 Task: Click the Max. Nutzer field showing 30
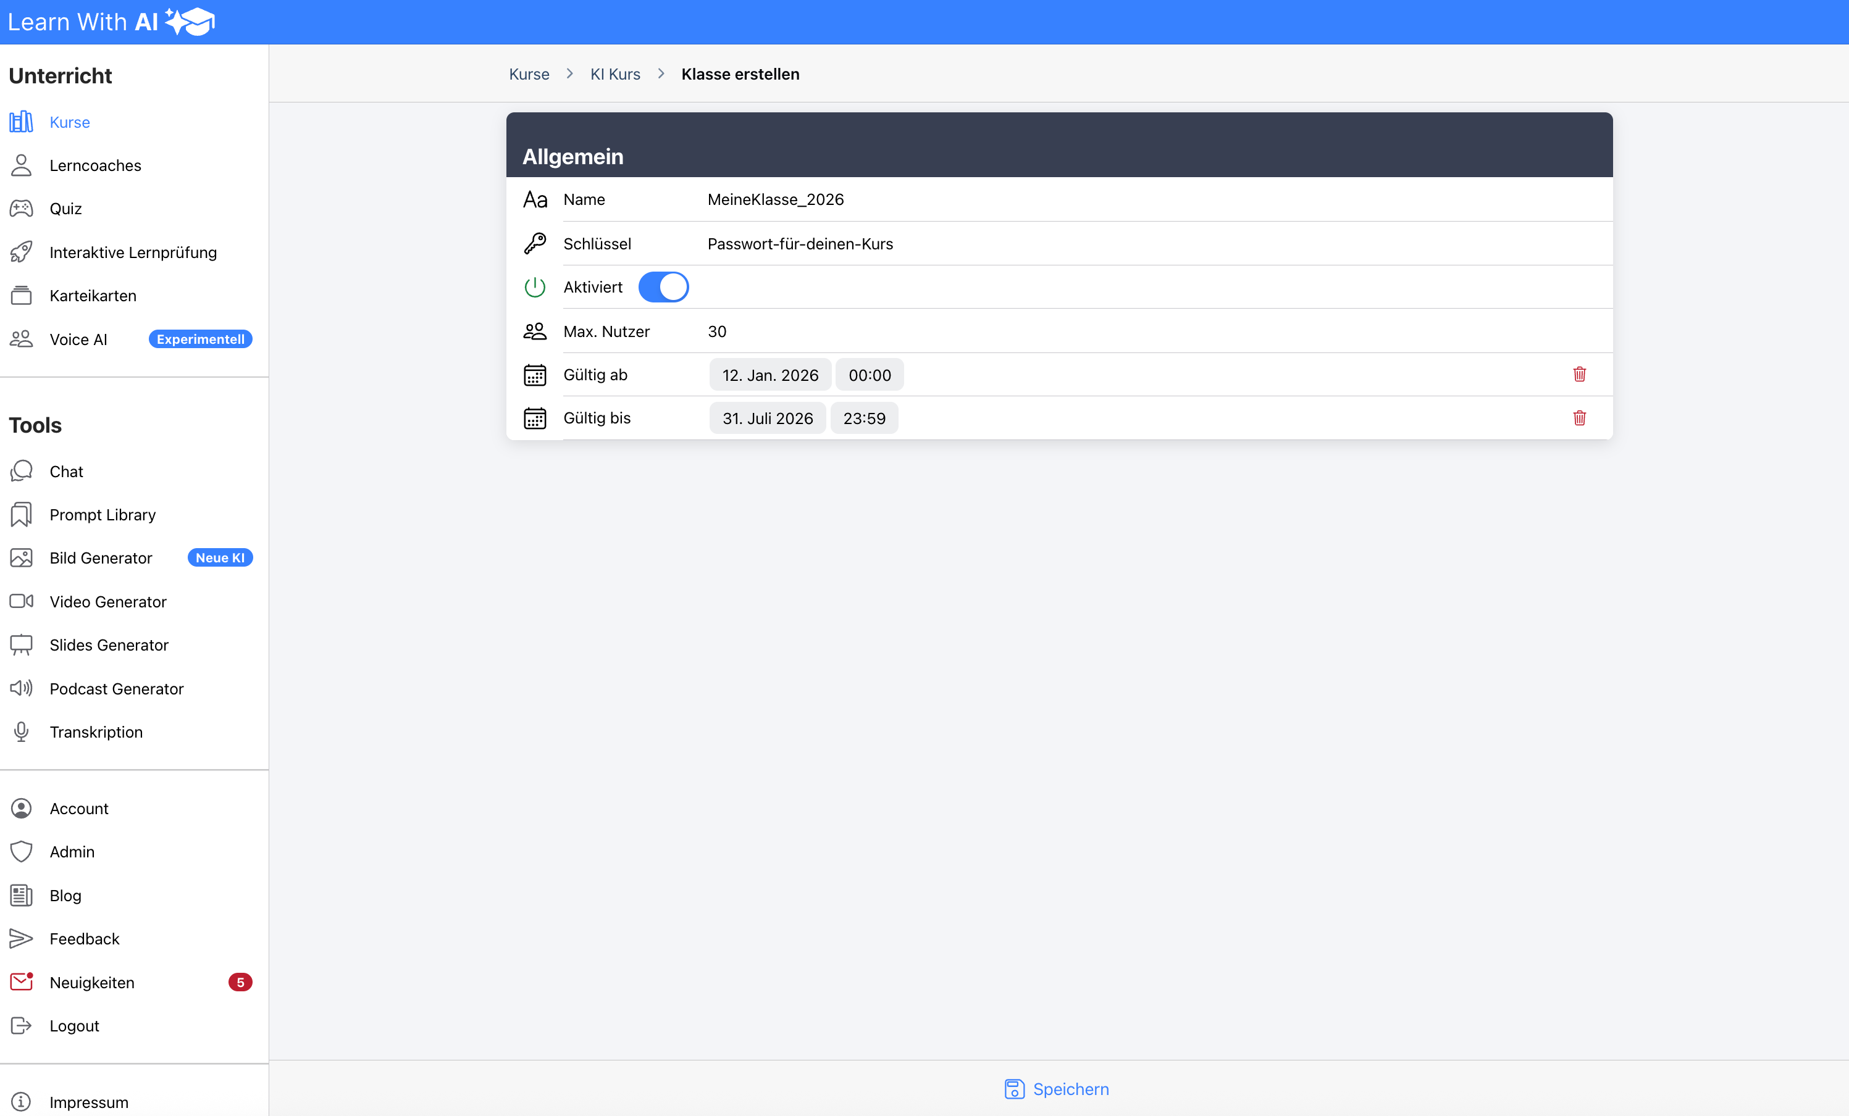716,331
